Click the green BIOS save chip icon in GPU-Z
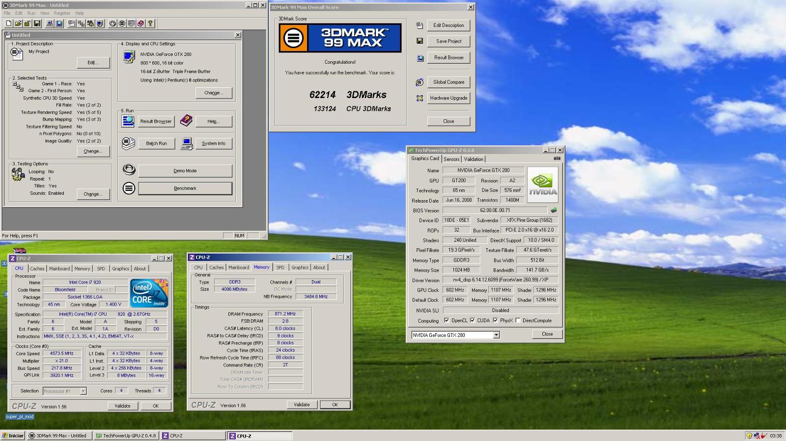 (554, 210)
